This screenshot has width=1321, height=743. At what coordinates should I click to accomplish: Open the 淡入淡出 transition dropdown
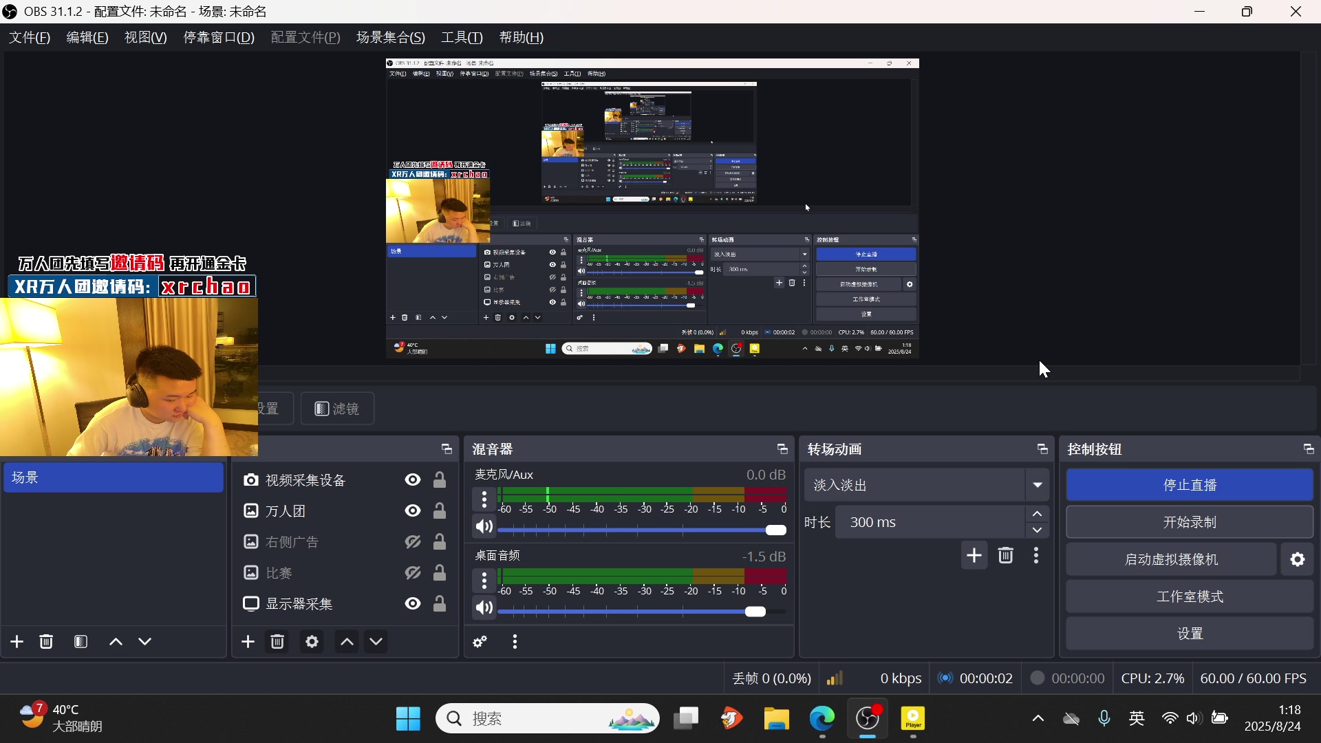(1037, 486)
